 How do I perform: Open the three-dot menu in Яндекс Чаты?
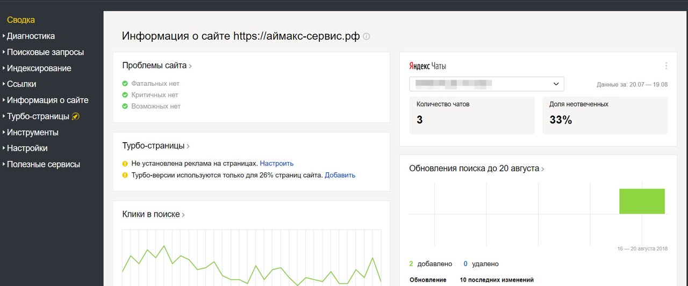(666, 66)
